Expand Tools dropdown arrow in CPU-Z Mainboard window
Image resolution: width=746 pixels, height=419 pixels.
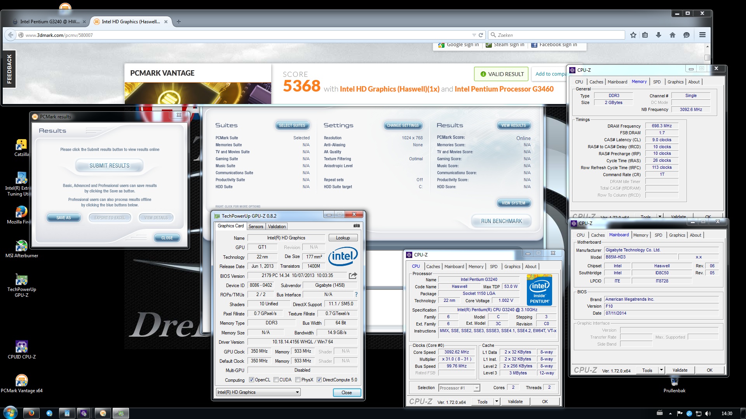661,370
